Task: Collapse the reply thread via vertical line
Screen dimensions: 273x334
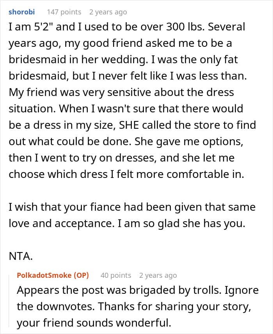Action: [9, 301]
